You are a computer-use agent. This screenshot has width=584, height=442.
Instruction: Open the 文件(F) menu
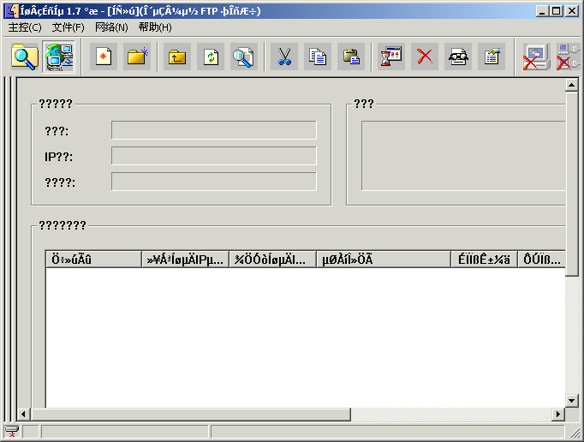pos(69,27)
